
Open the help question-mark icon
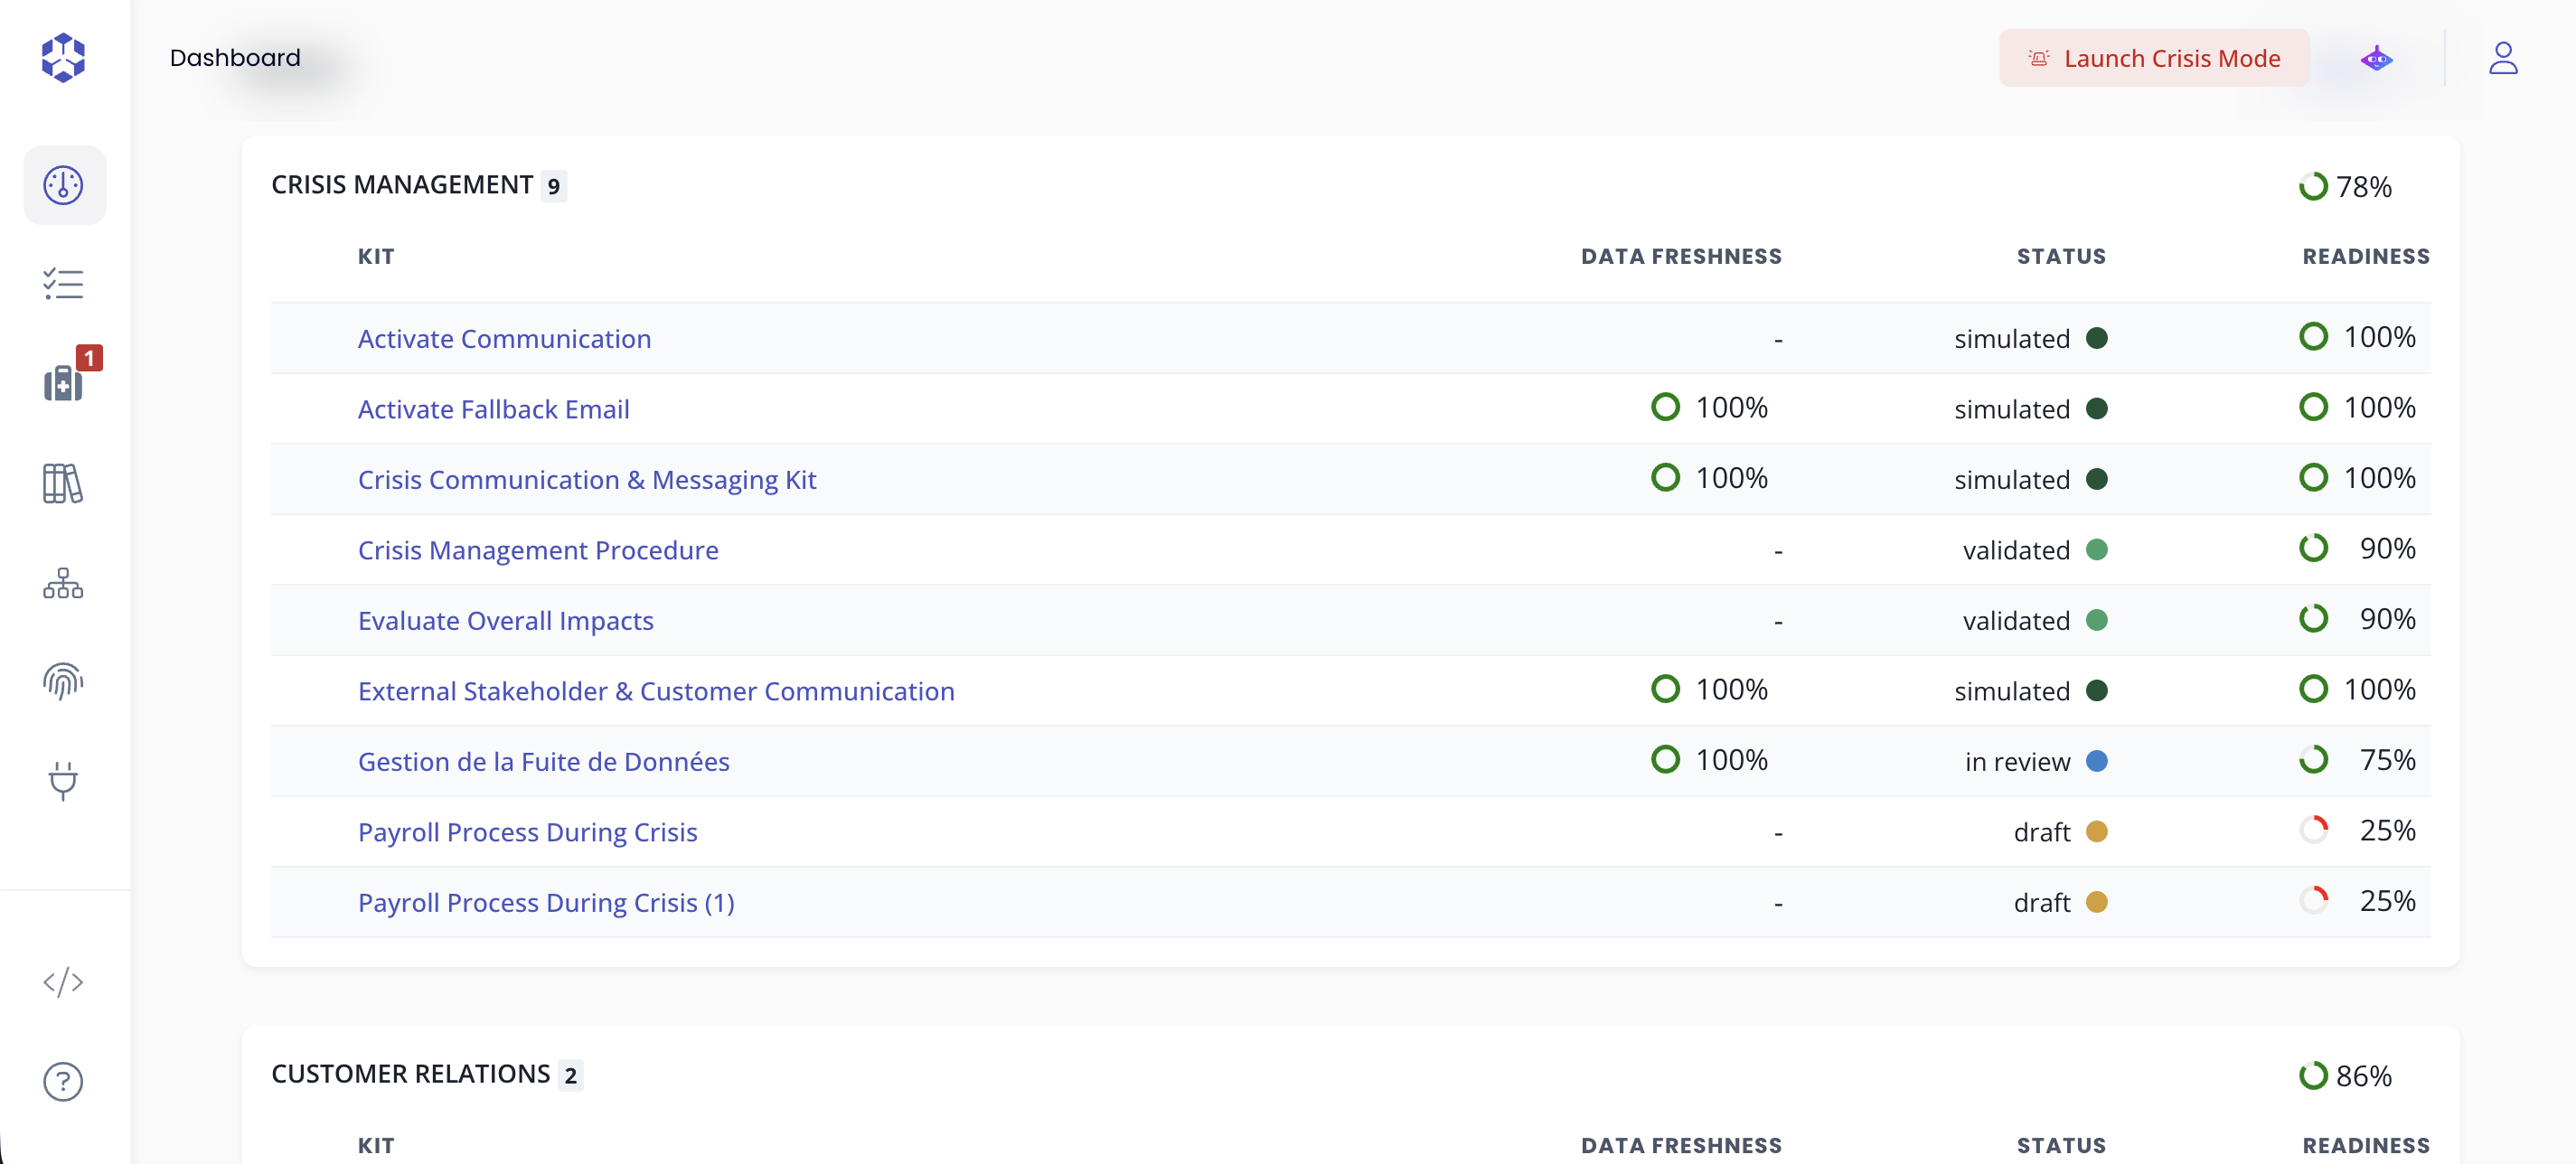click(63, 1081)
